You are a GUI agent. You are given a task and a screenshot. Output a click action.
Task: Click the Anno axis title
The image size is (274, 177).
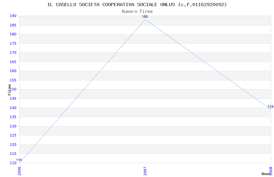click(x=266, y=174)
